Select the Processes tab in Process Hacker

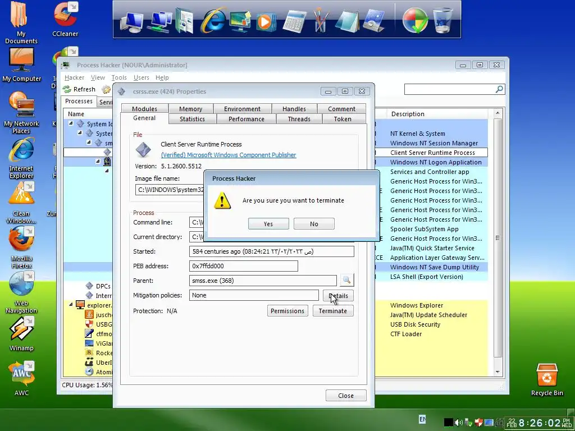click(79, 101)
